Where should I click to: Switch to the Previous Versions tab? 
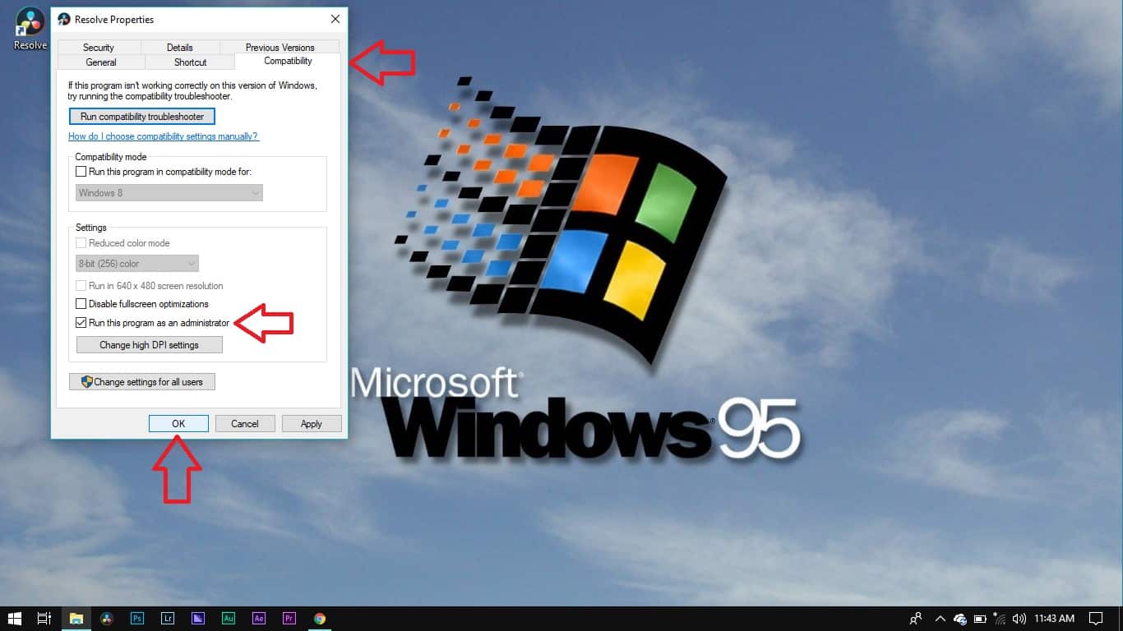tap(280, 48)
